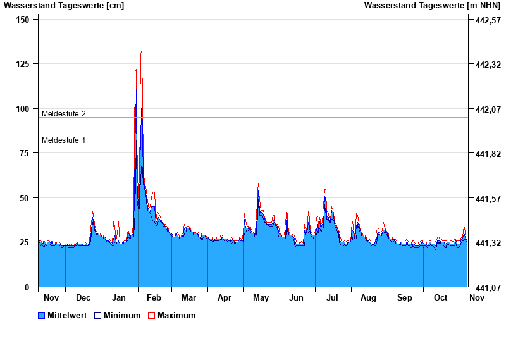This screenshot has height=348, width=506.
Task: Click the blue Mittelwert legend swatch
Action: coord(42,316)
